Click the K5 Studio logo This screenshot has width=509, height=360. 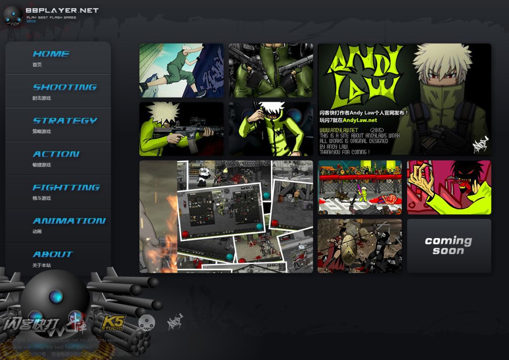click(113, 323)
